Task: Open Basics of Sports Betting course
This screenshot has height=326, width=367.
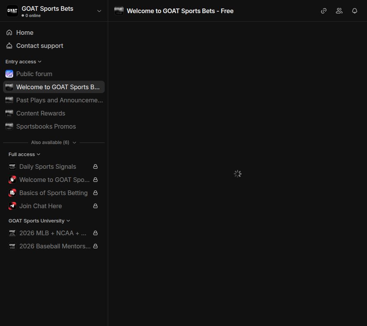Action: 54,193
